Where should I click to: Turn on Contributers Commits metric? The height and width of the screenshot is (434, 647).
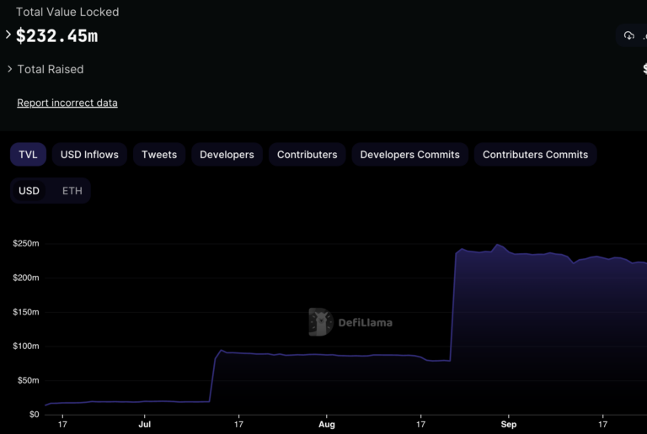click(535, 155)
